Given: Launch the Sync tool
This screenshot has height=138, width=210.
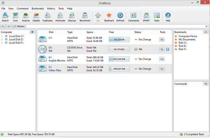Looking at the screenshot, I should pos(15,17).
